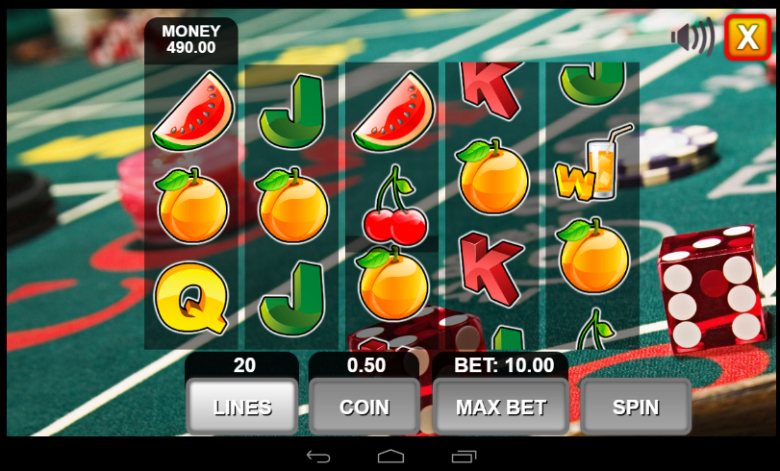Tap the watermelon symbol on first reel
The image size is (780, 471).
(x=193, y=111)
